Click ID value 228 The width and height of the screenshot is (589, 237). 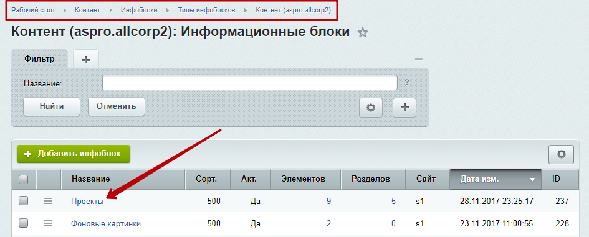(562, 224)
